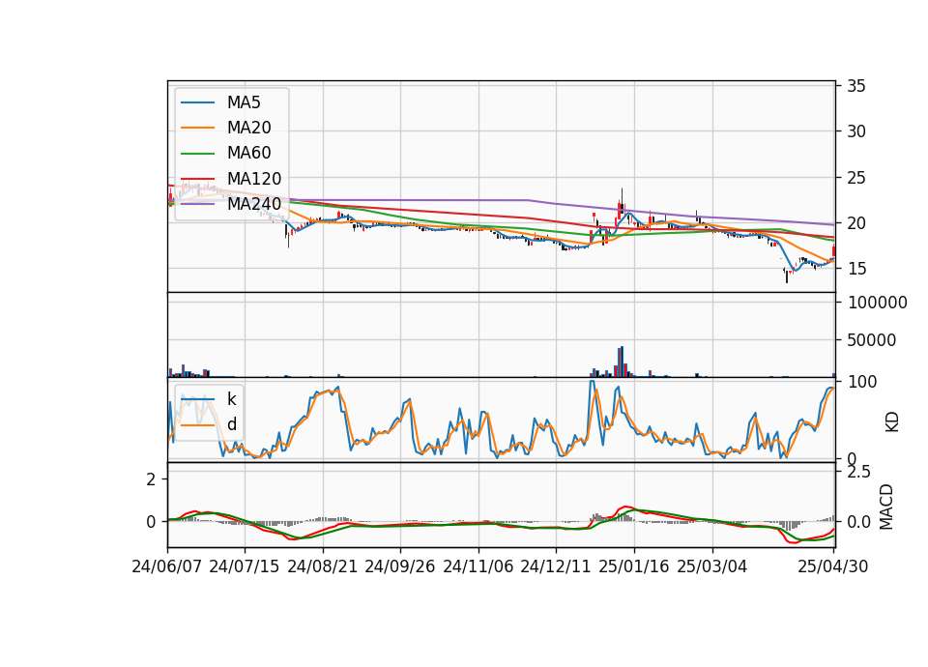Click the 24/09/26 date axis label
Screen dimensions: 928x667
400,567
